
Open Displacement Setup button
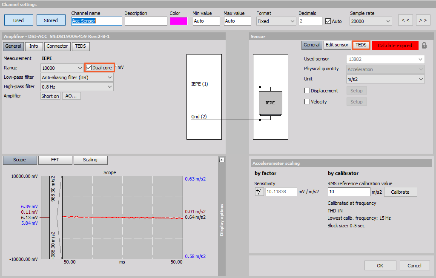356,91
